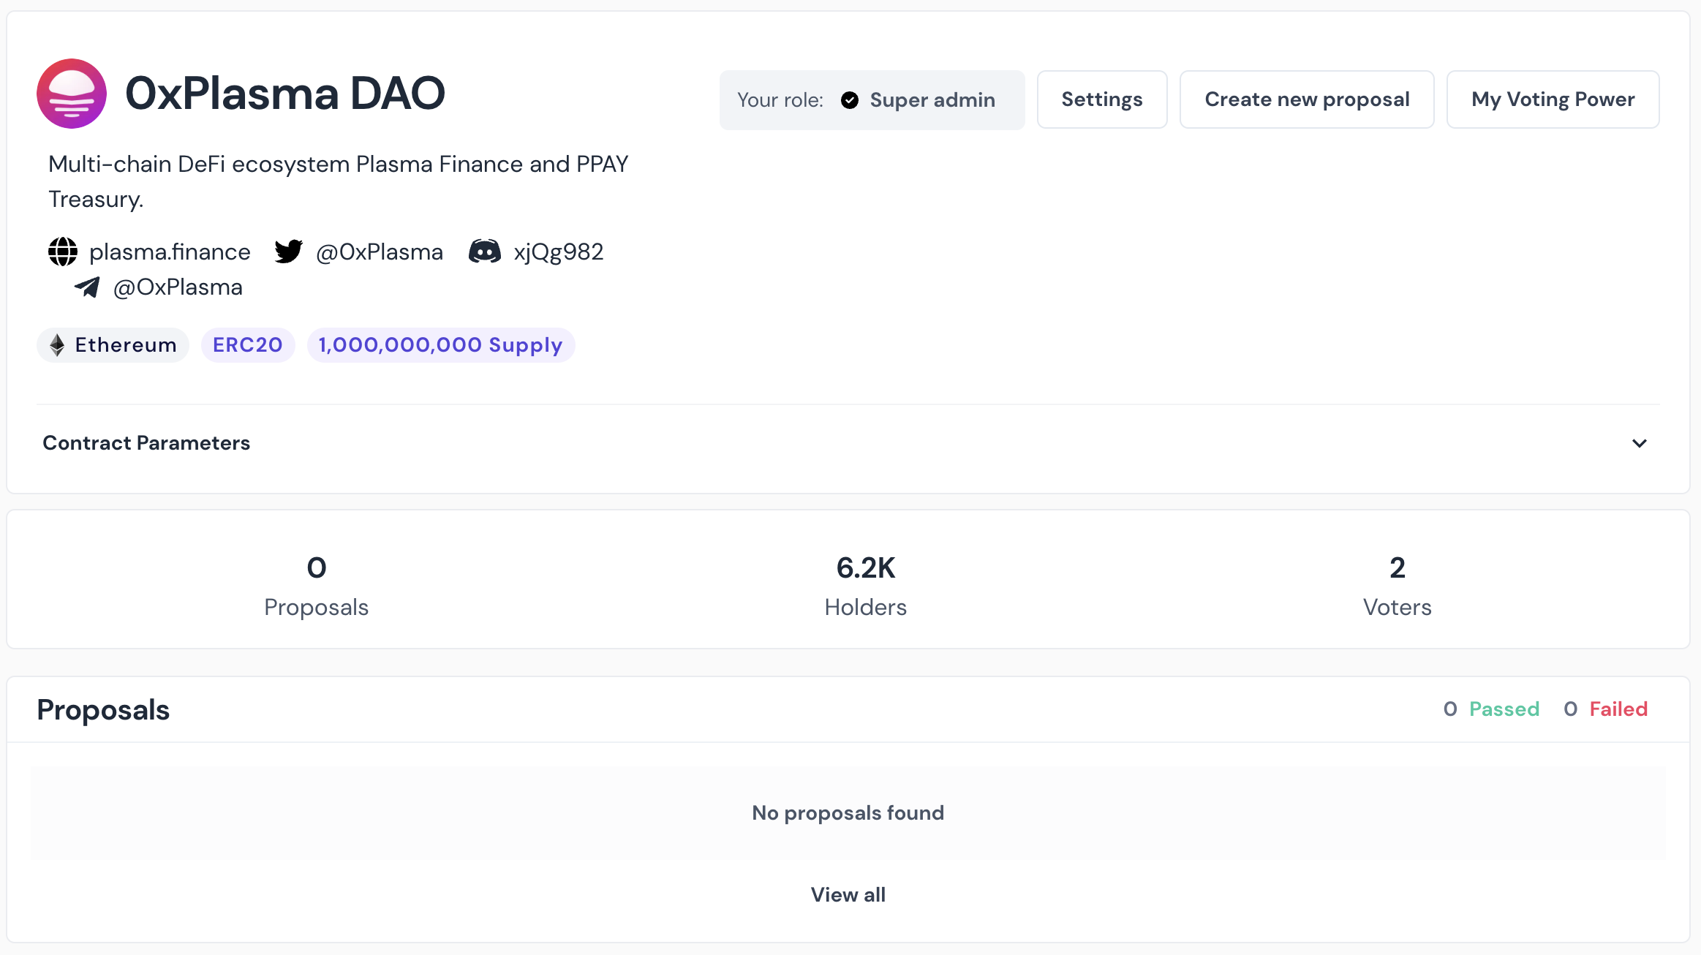Click the 0xPlasma DAO logo avatar
Screen dimensions: 1701x955
click(x=72, y=94)
